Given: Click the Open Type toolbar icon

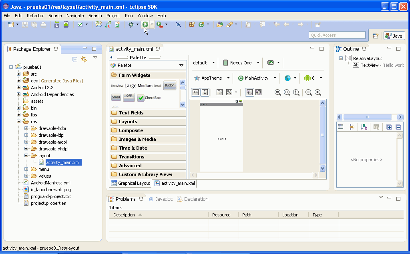Looking at the screenshot, I should pyautogui.click(x=220, y=24).
